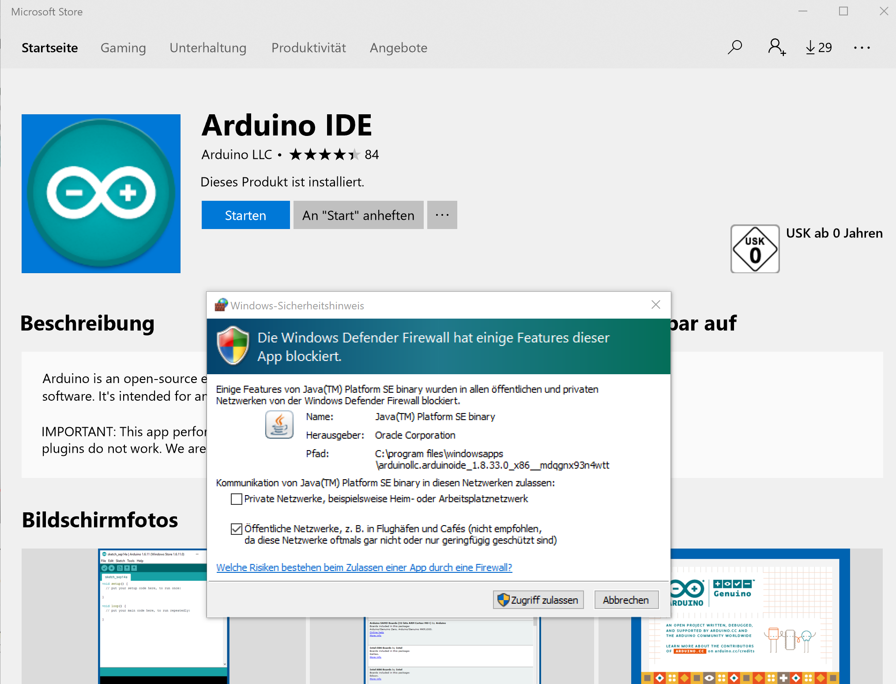Allow access with Zugriff zulassen
Viewport: 896px width, 684px height.
(x=538, y=600)
